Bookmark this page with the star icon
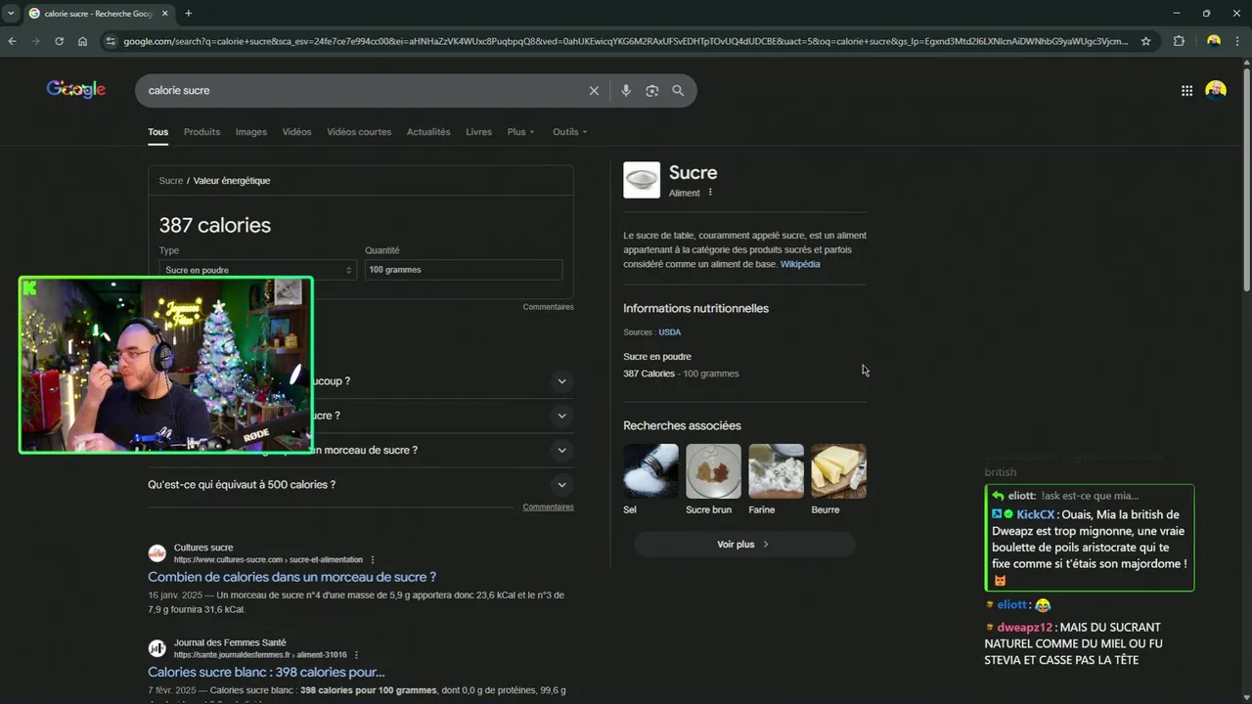Image resolution: width=1252 pixels, height=704 pixels. click(x=1146, y=41)
